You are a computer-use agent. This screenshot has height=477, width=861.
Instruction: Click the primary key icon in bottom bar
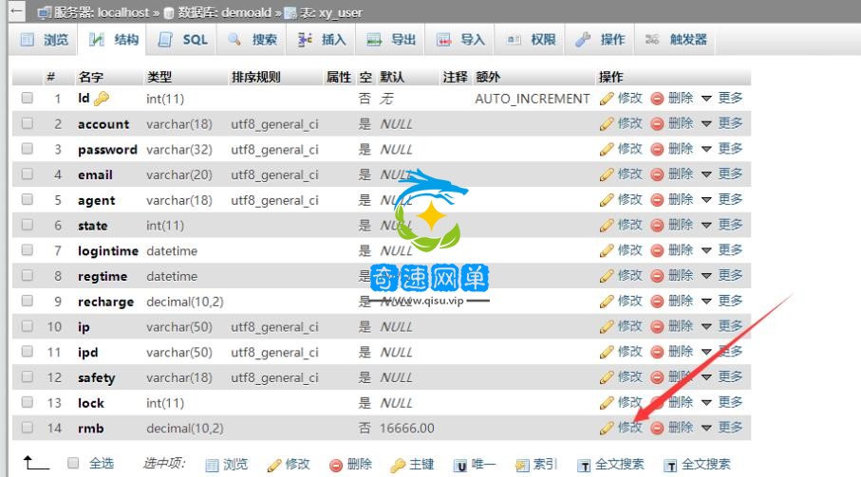(x=398, y=466)
